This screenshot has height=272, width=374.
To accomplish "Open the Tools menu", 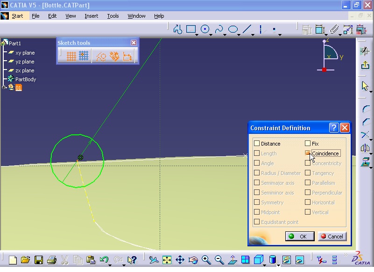I will (113, 16).
